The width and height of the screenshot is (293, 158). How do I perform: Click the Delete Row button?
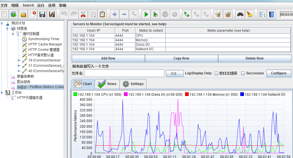tap(255, 58)
